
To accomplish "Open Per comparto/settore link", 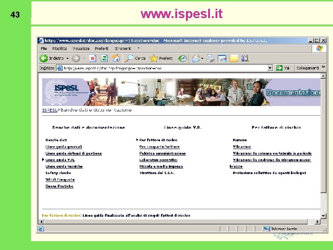I will click(160, 147).
